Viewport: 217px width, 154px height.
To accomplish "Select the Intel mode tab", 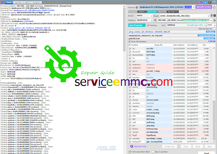I will point(142,12).
